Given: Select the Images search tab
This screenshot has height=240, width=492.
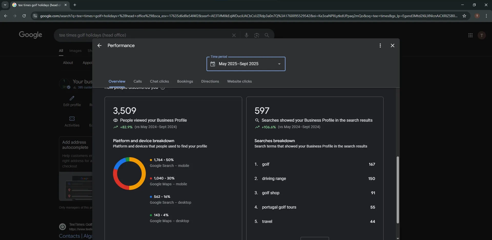Looking at the screenshot, I should [x=75, y=51].
